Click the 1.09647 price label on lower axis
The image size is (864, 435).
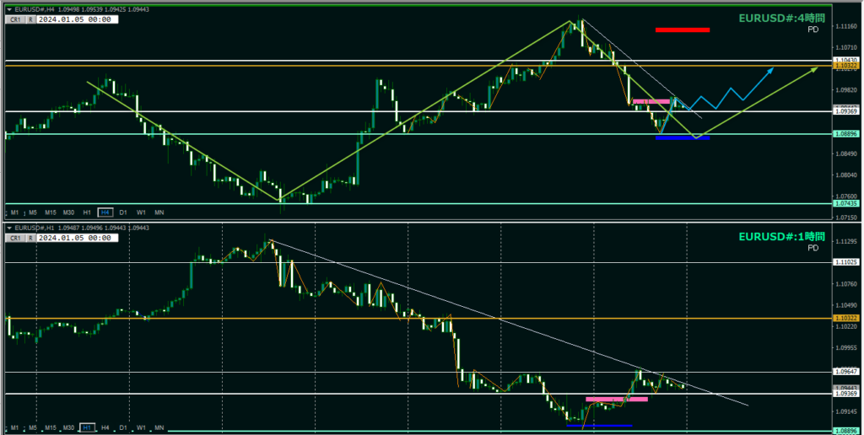[x=846, y=372]
